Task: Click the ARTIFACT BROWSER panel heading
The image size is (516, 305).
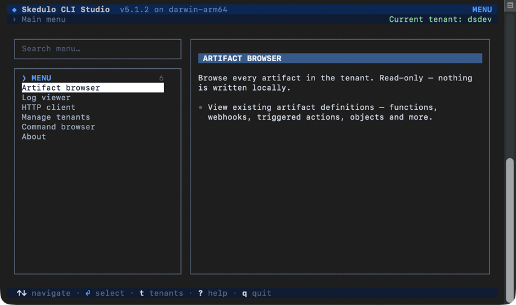Action: pyautogui.click(x=340, y=59)
